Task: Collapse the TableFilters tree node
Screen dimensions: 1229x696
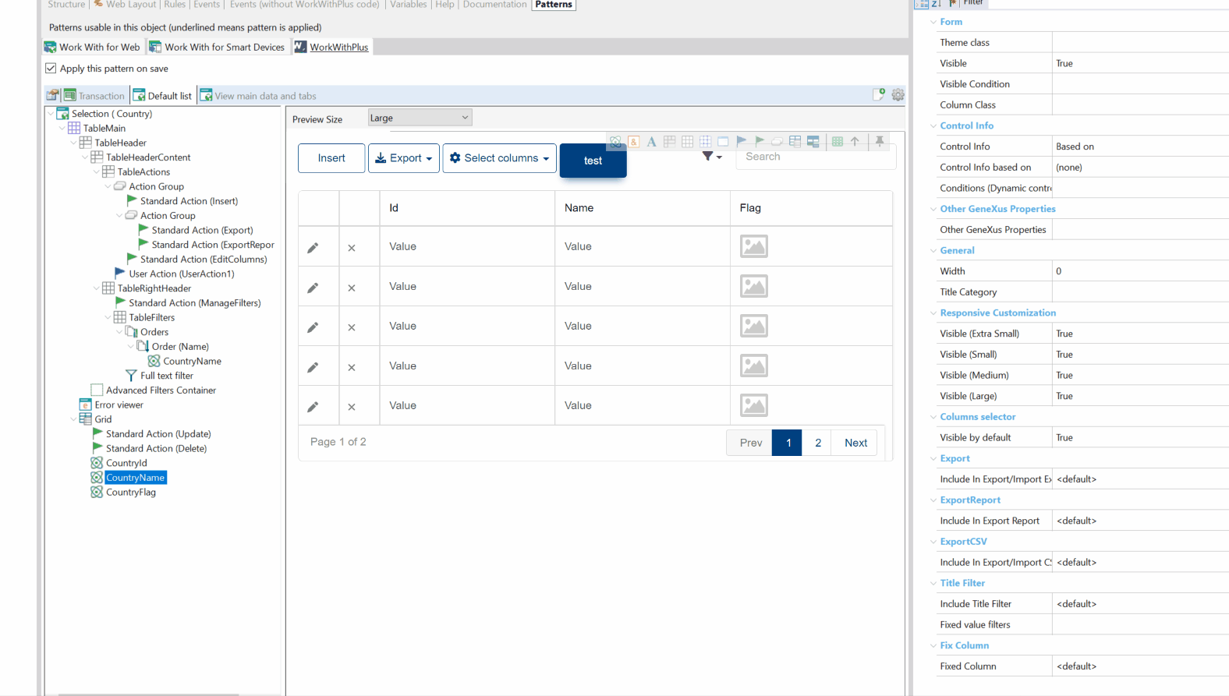Action: [x=108, y=317]
